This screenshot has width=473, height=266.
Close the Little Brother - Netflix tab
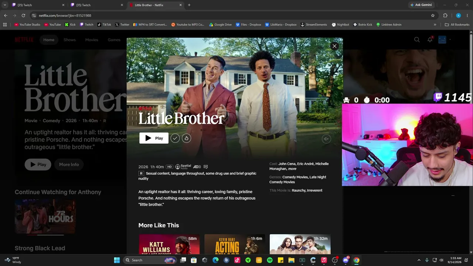pyautogui.click(x=181, y=5)
